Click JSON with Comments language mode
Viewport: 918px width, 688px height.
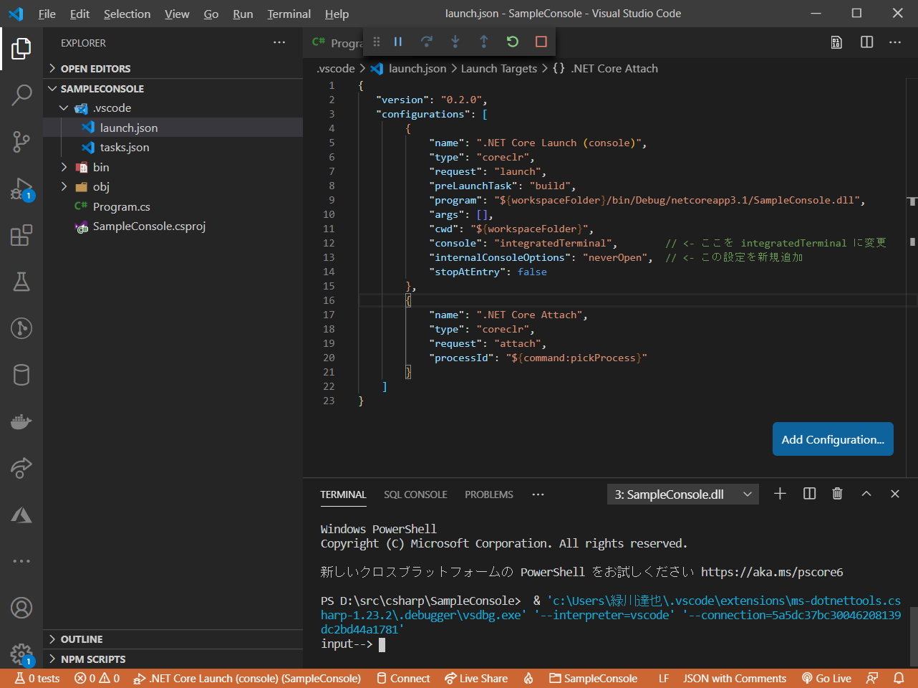coord(735,678)
